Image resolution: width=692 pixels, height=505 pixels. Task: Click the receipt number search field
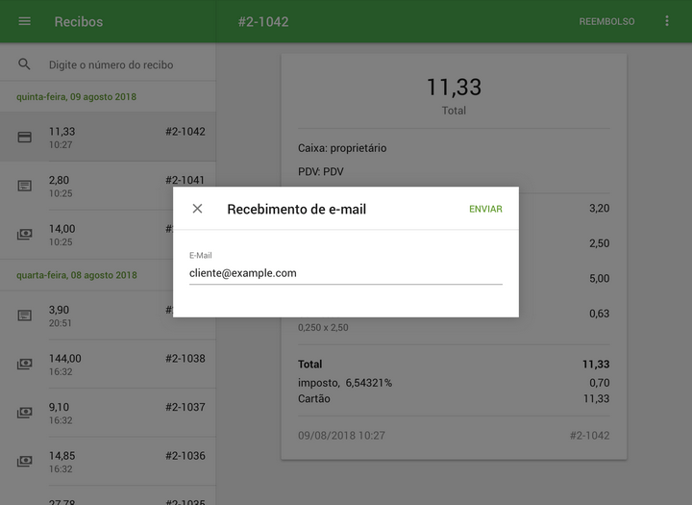click(111, 65)
